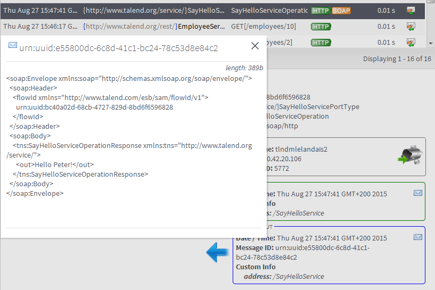
Task: Close the message content popup
Action: 255,46
